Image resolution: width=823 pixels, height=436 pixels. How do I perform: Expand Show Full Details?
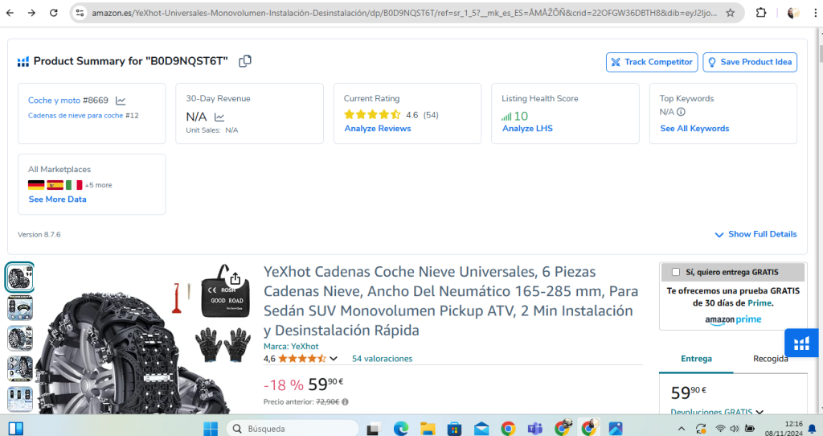[755, 234]
